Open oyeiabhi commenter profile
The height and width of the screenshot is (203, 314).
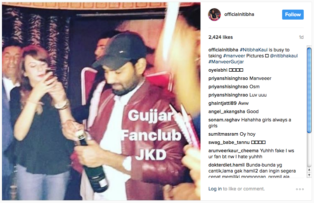point(218,70)
